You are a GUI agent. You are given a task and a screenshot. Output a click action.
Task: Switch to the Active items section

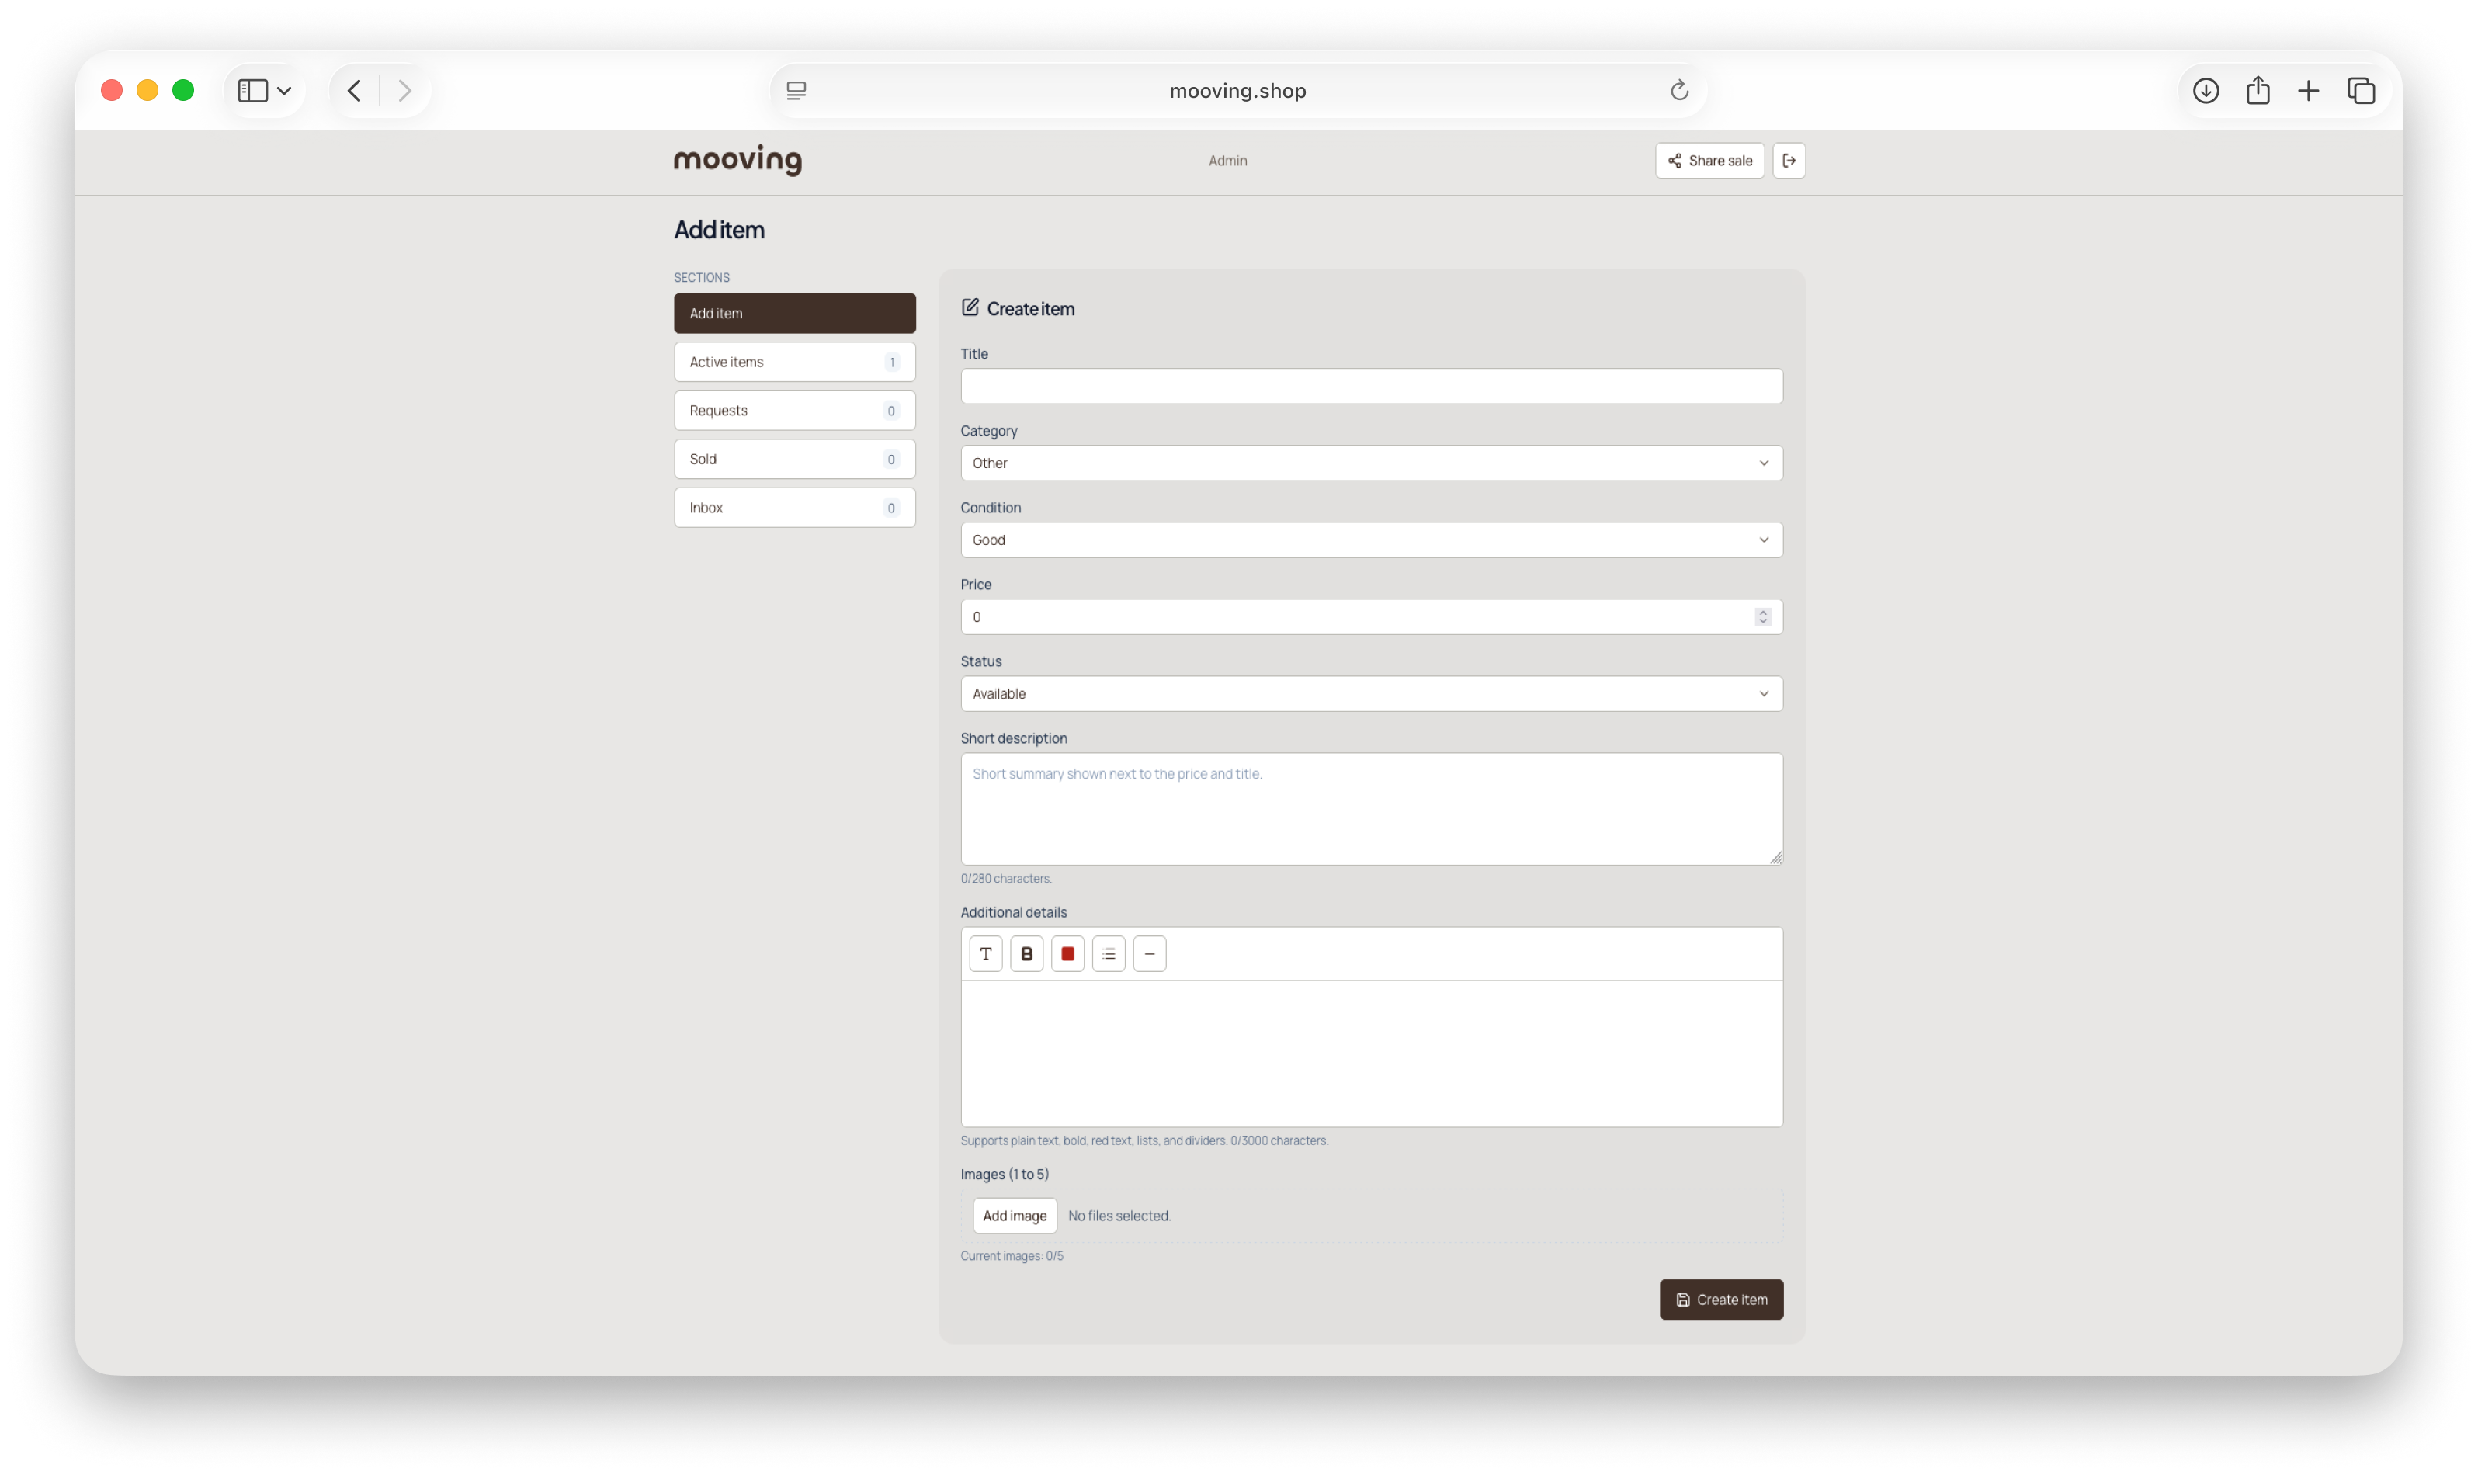pos(794,361)
